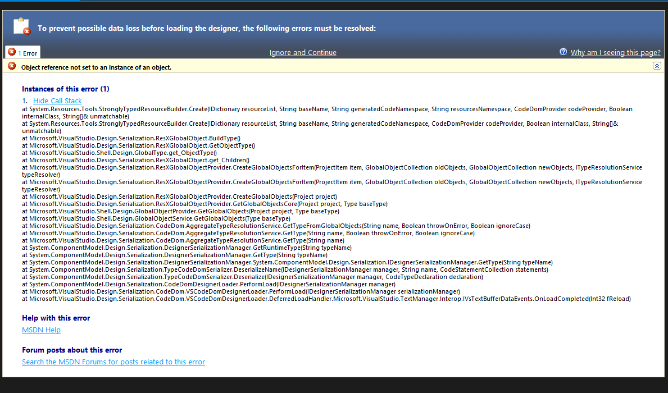Click Forum posts about this error heading

[72, 350]
